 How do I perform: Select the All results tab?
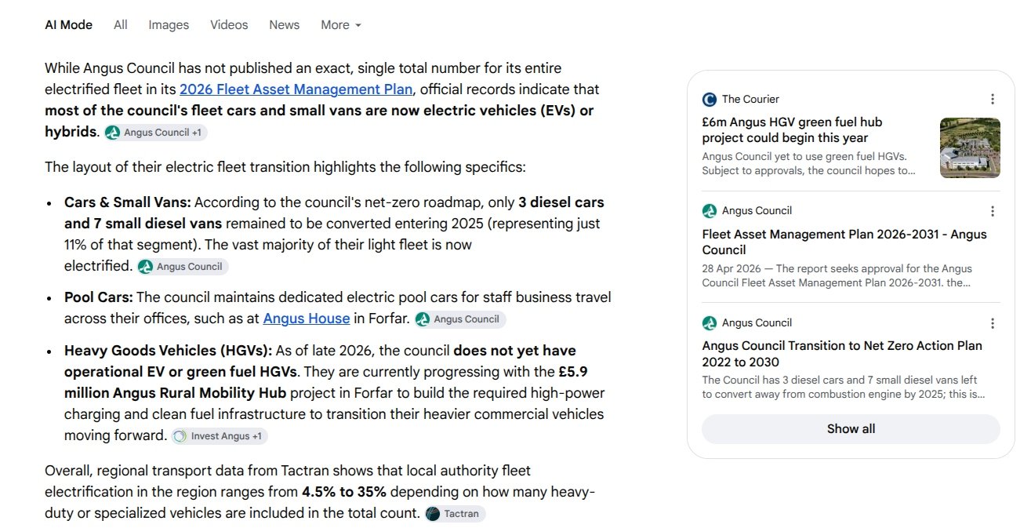point(120,25)
